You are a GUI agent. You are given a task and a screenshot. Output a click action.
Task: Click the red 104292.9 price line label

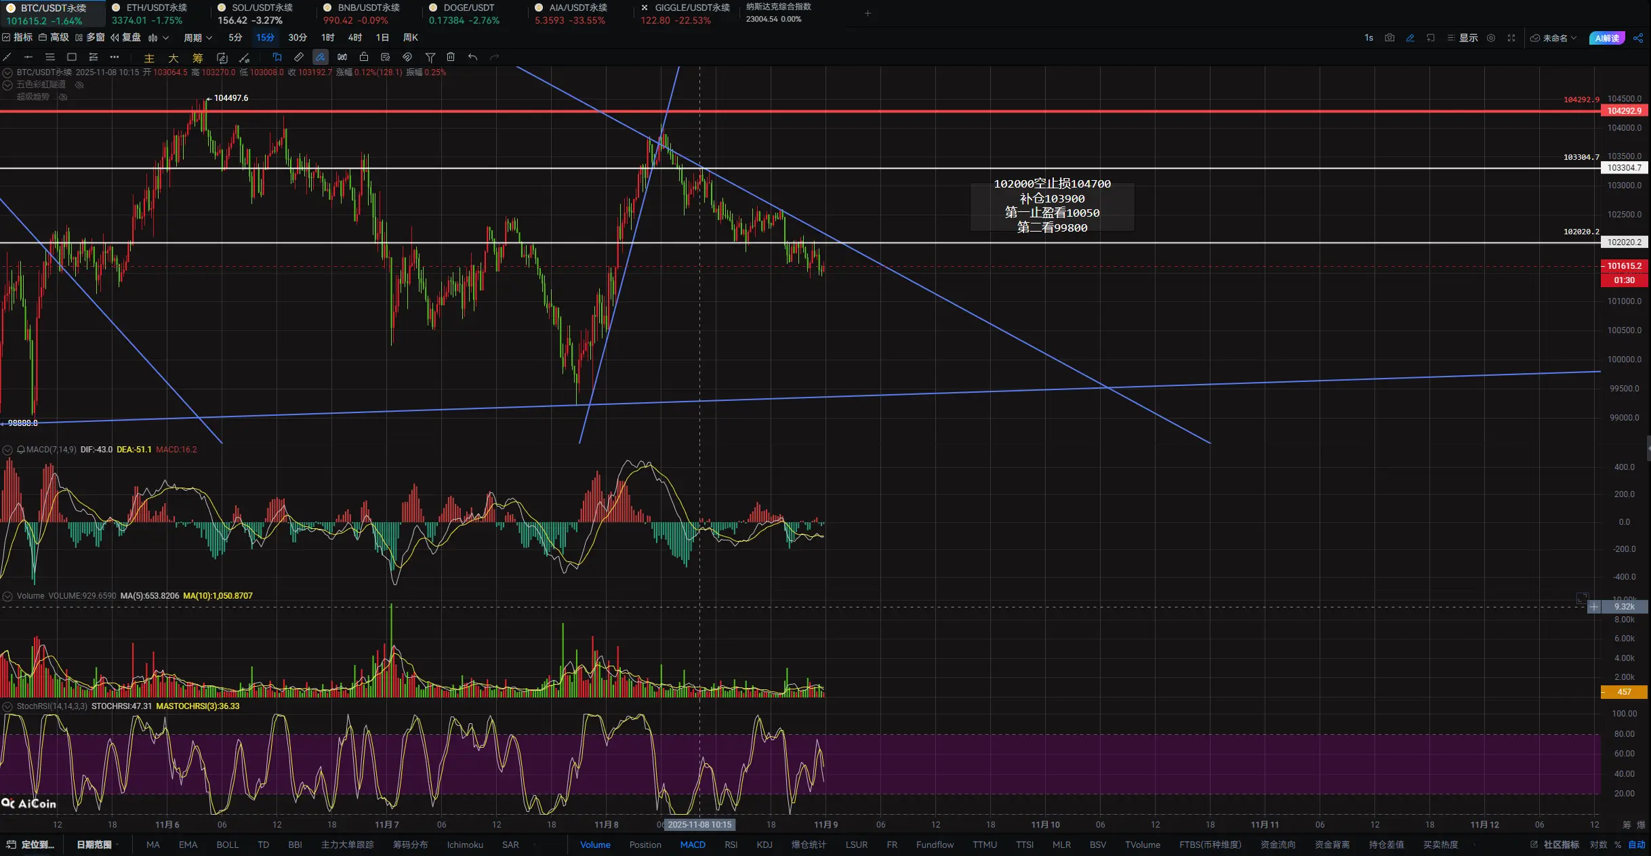(x=1625, y=111)
